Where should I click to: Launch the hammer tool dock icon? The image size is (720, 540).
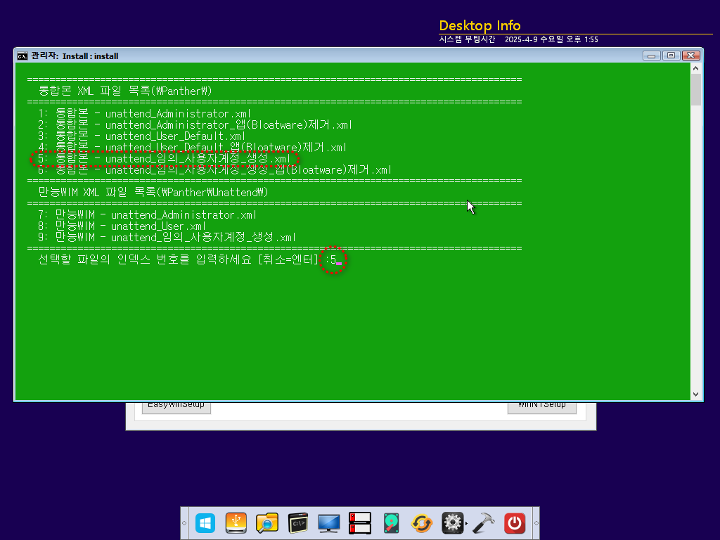point(483,523)
